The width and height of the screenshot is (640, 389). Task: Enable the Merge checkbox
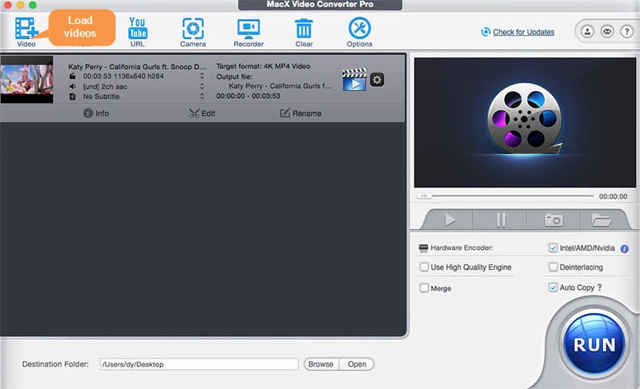coord(424,288)
